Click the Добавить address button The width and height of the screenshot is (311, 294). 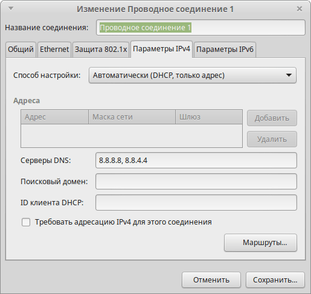pos(272,118)
